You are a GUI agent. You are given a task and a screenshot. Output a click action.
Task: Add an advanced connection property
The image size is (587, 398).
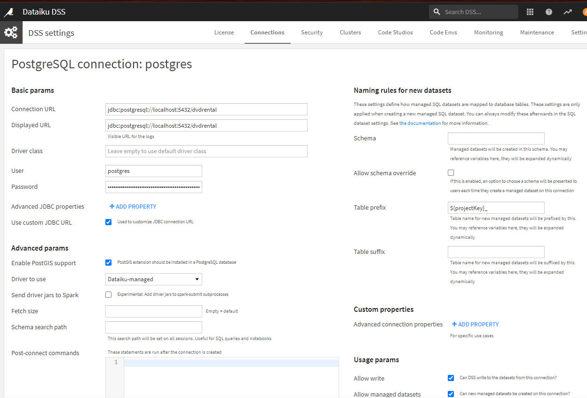[476, 324]
